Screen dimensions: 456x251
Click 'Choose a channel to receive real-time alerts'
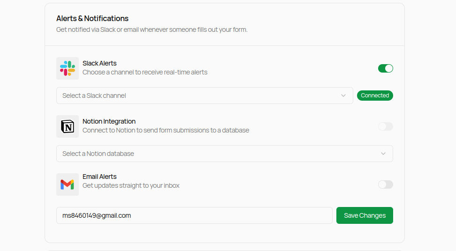[x=145, y=72]
